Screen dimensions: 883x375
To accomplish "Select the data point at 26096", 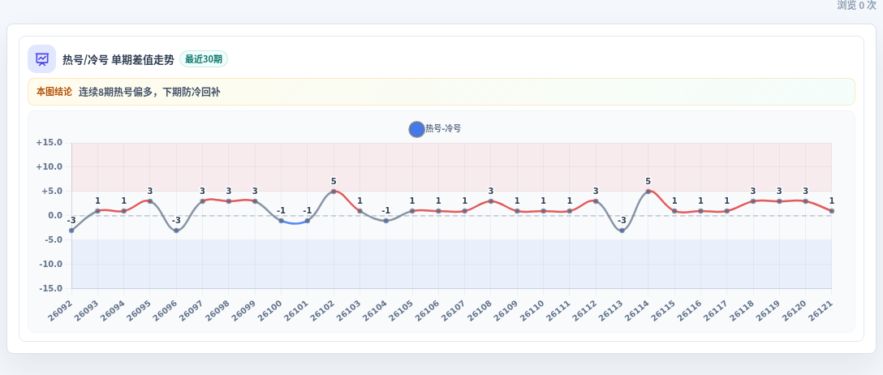I will [176, 231].
